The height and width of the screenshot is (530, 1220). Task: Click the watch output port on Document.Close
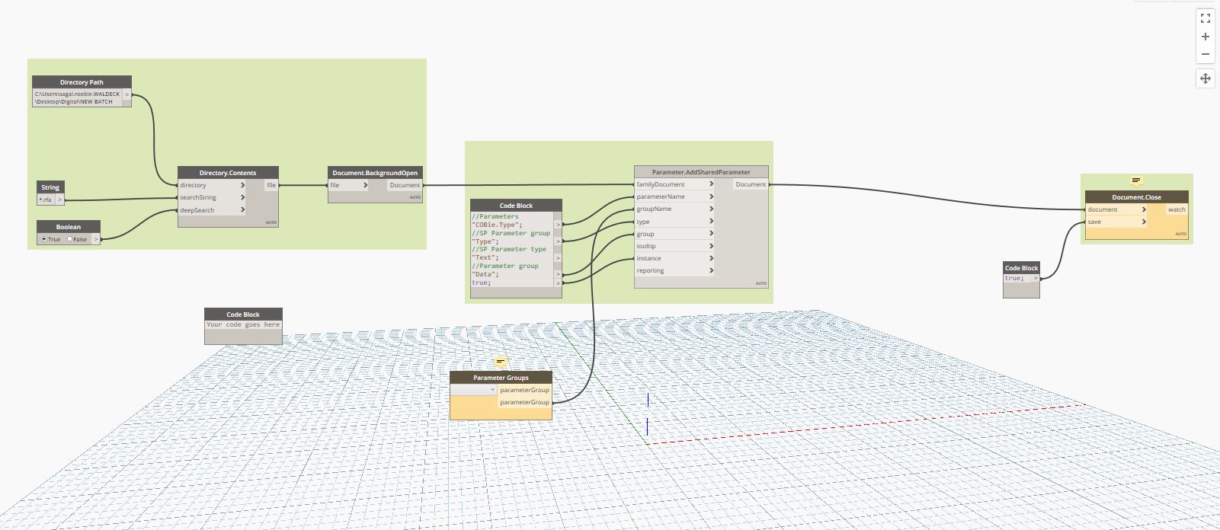[1177, 209]
